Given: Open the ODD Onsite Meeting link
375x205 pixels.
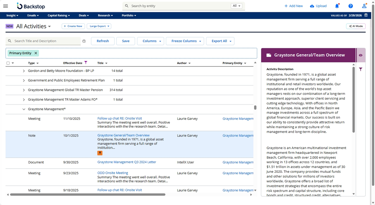Looking at the screenshot, I should click(x=113, y=173).
